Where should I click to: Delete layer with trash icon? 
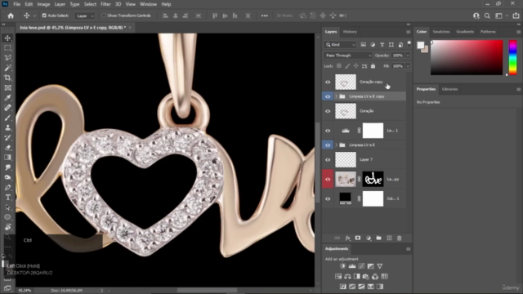click(400, 238)
